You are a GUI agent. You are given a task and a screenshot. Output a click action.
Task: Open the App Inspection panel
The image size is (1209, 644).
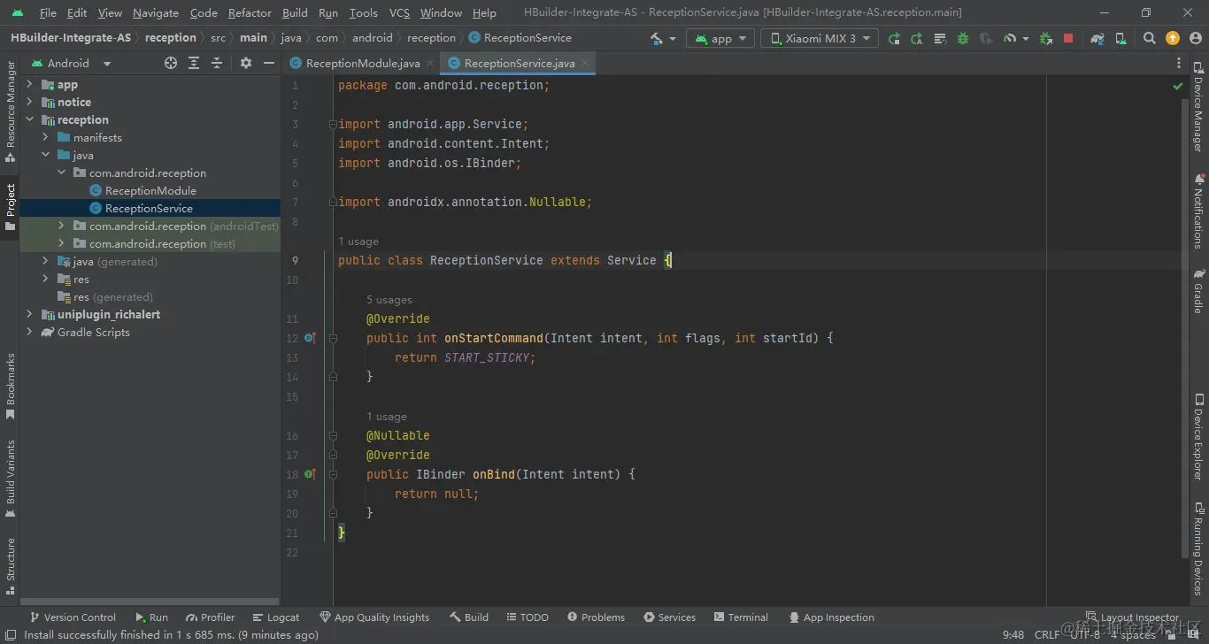coord(831,617)
